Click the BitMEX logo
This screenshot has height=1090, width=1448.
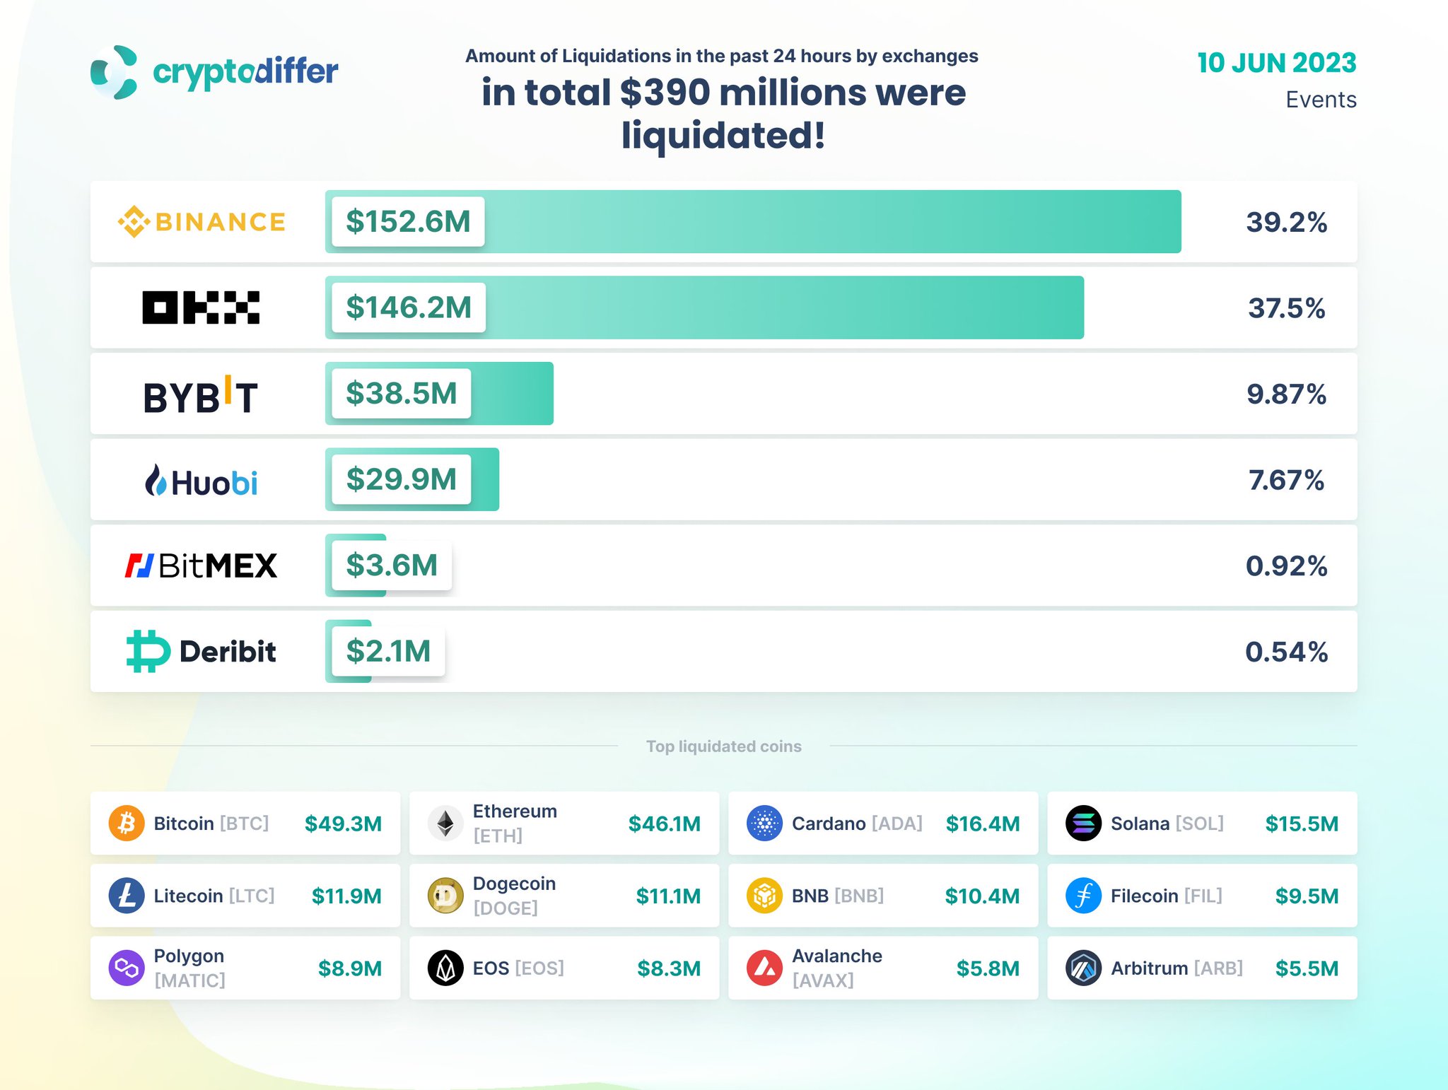(x=201, y=565)
